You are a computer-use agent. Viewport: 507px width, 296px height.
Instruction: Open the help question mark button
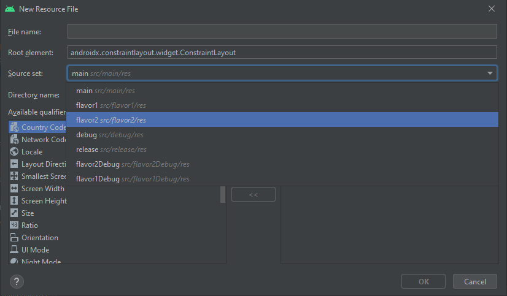[17, 281]
